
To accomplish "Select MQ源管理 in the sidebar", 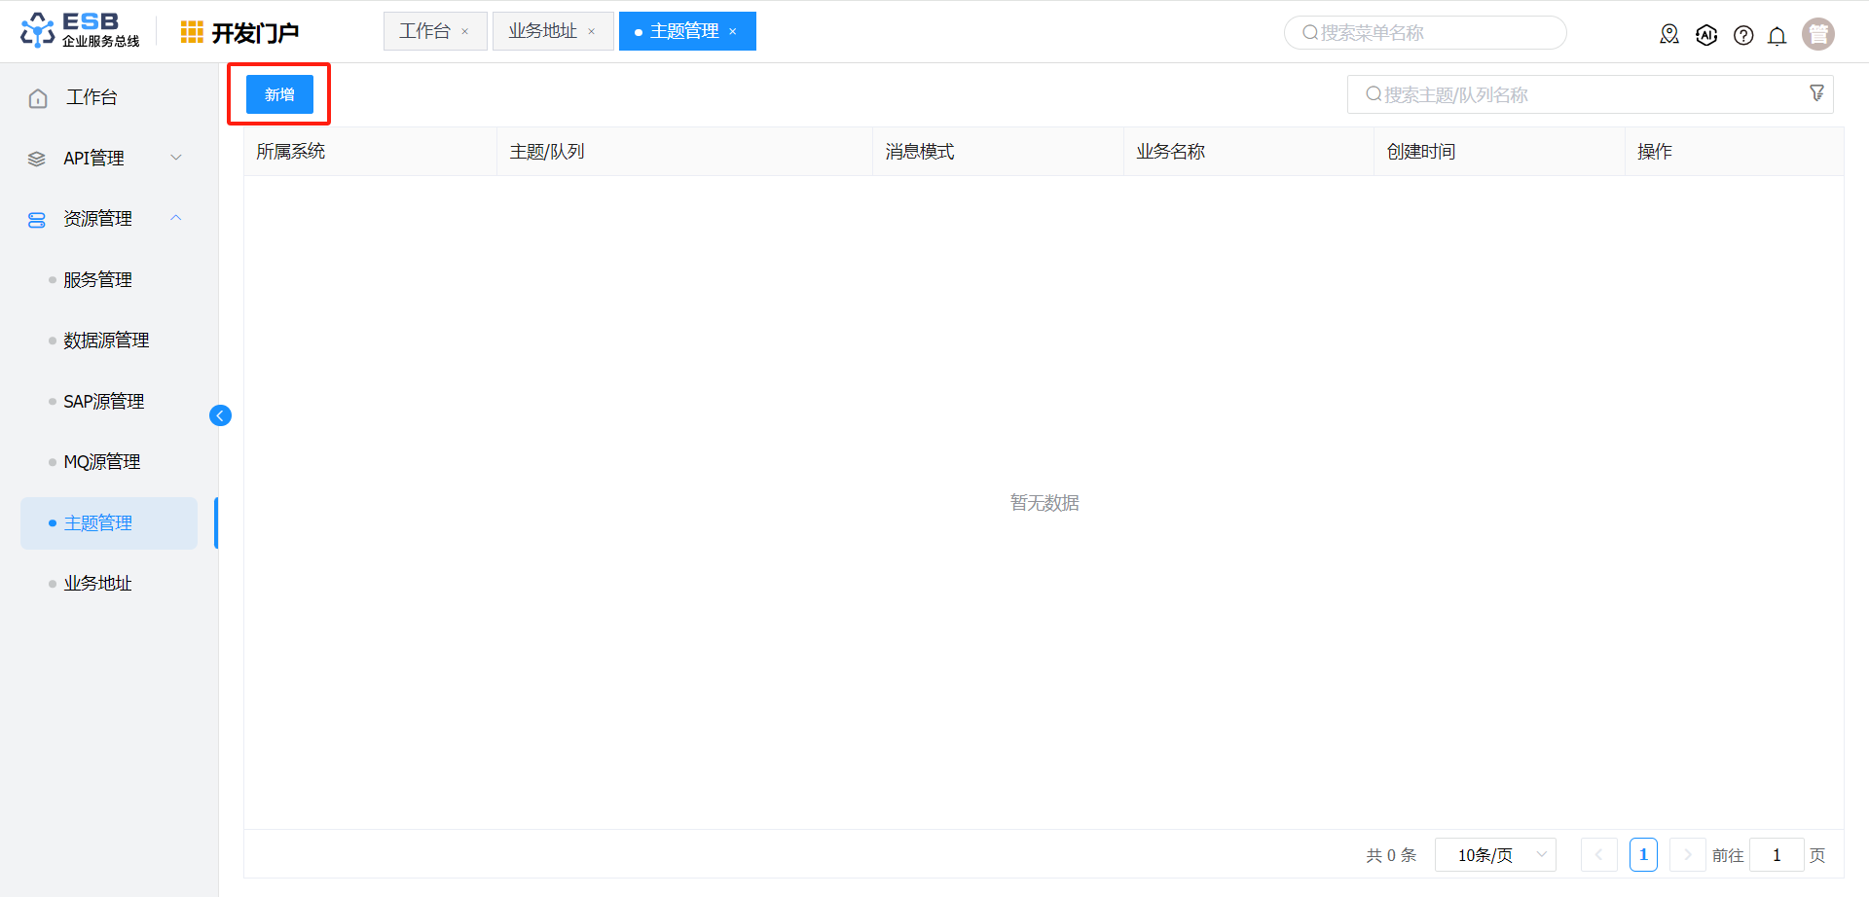I will [x=102, y=462].
